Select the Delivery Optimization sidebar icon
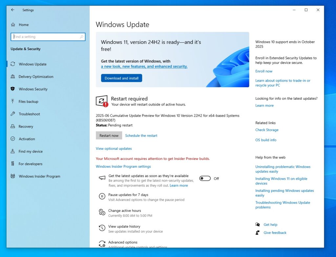This screenshot has width=336, height=257. [x=13, y=76]
